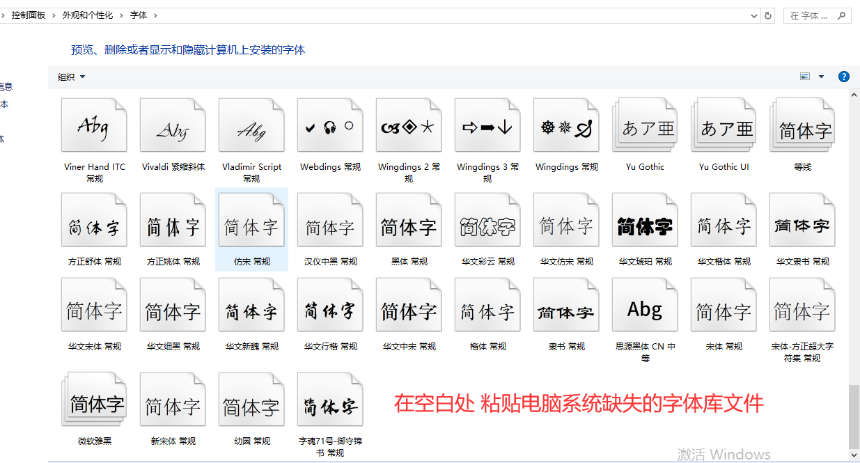Viewport: 860px width, 463px height.
Task: Select the 宋体-方正超大字符集 font icon
Action: tap(803, 305)
